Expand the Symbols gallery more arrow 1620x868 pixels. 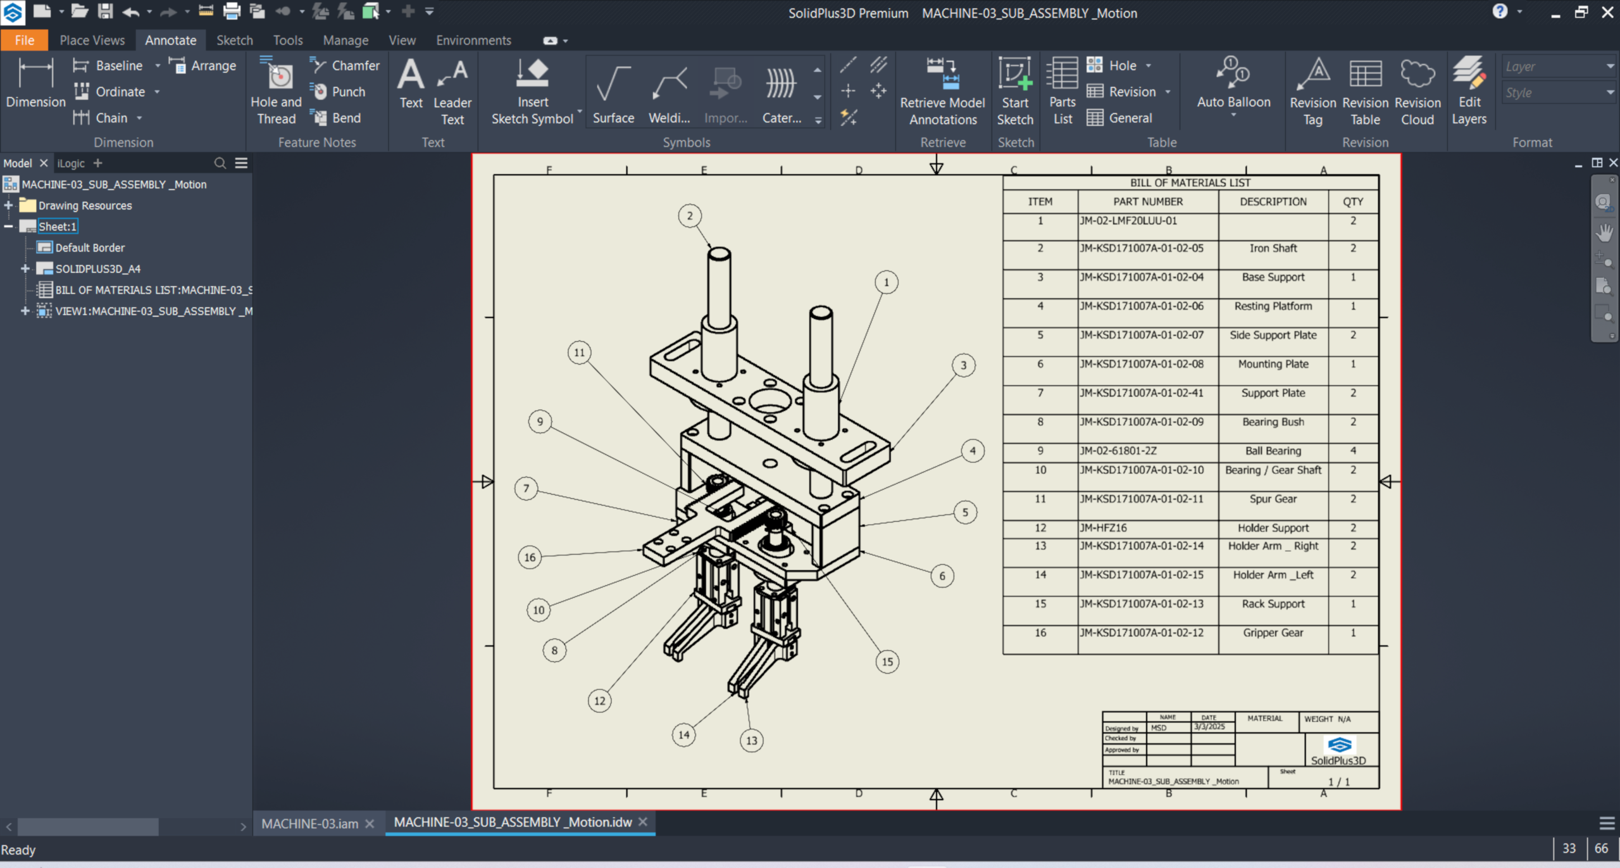(x=818, y=120)
